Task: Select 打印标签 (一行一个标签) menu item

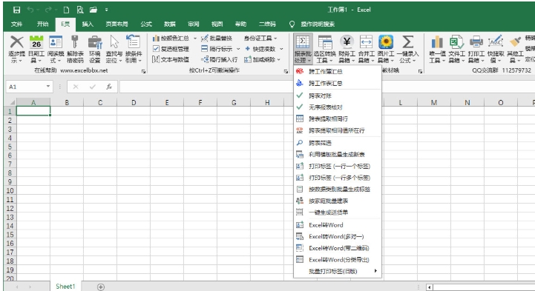Action: click(x=338, y=166)
